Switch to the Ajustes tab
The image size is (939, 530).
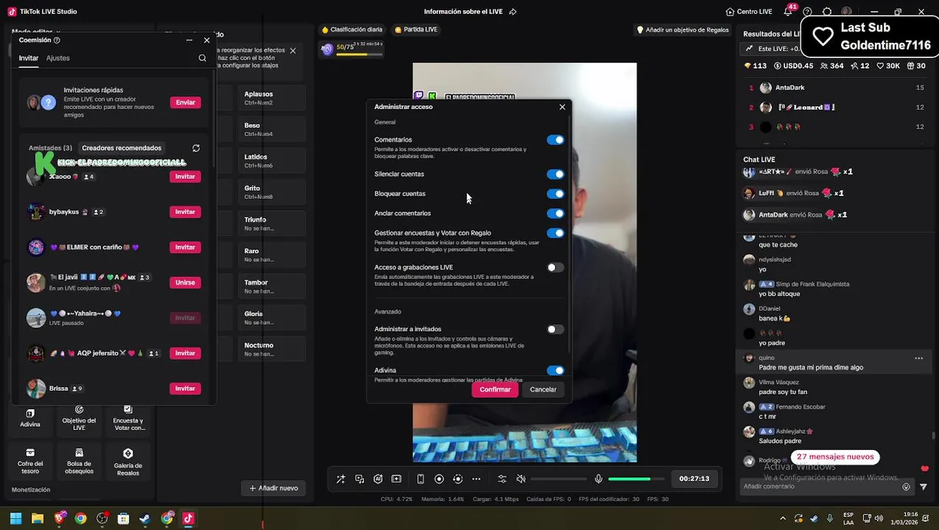[57, 58]
